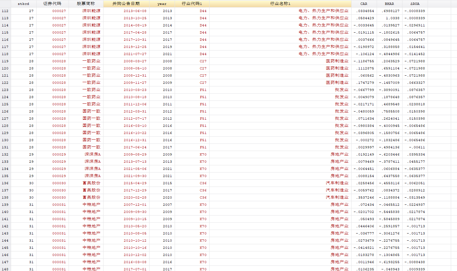The image size is (457, 271).
Task: Select row number 119
Action: pyautogui.click(x=5, y=61)
